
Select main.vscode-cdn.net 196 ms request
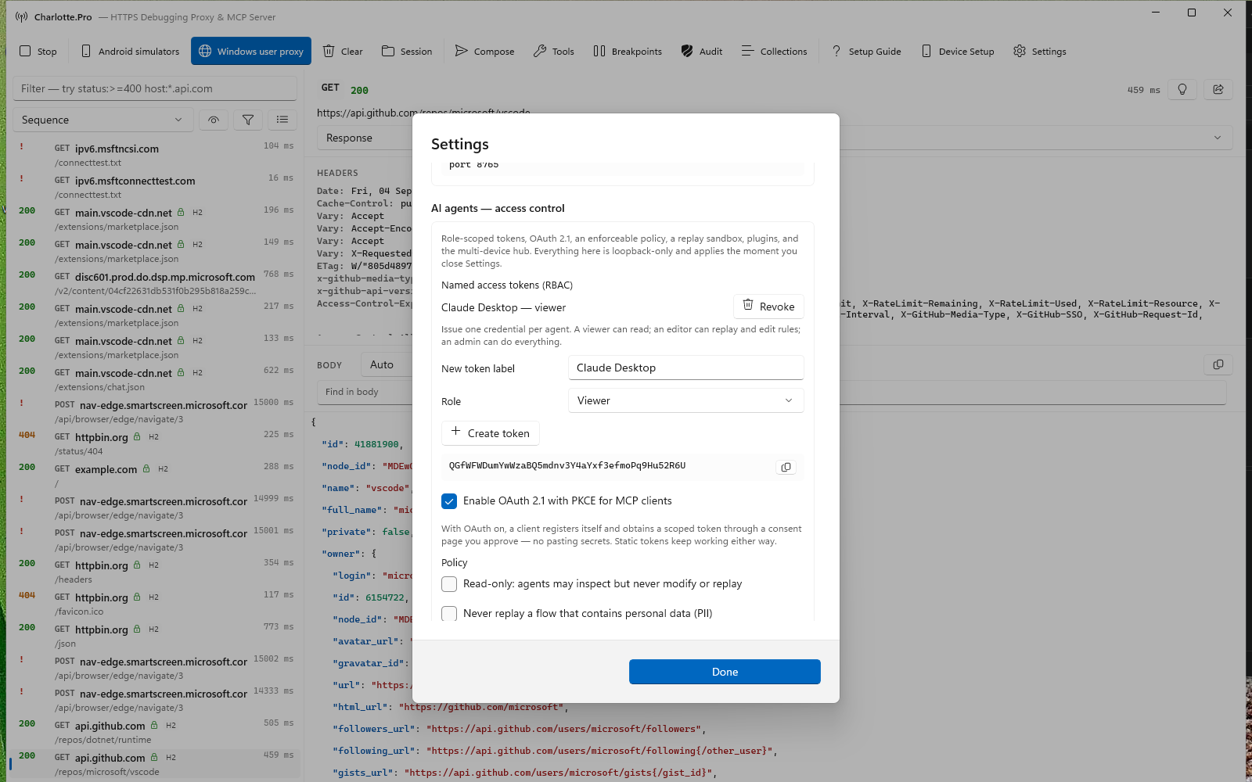pyautogui.click(x=155, y=219)
